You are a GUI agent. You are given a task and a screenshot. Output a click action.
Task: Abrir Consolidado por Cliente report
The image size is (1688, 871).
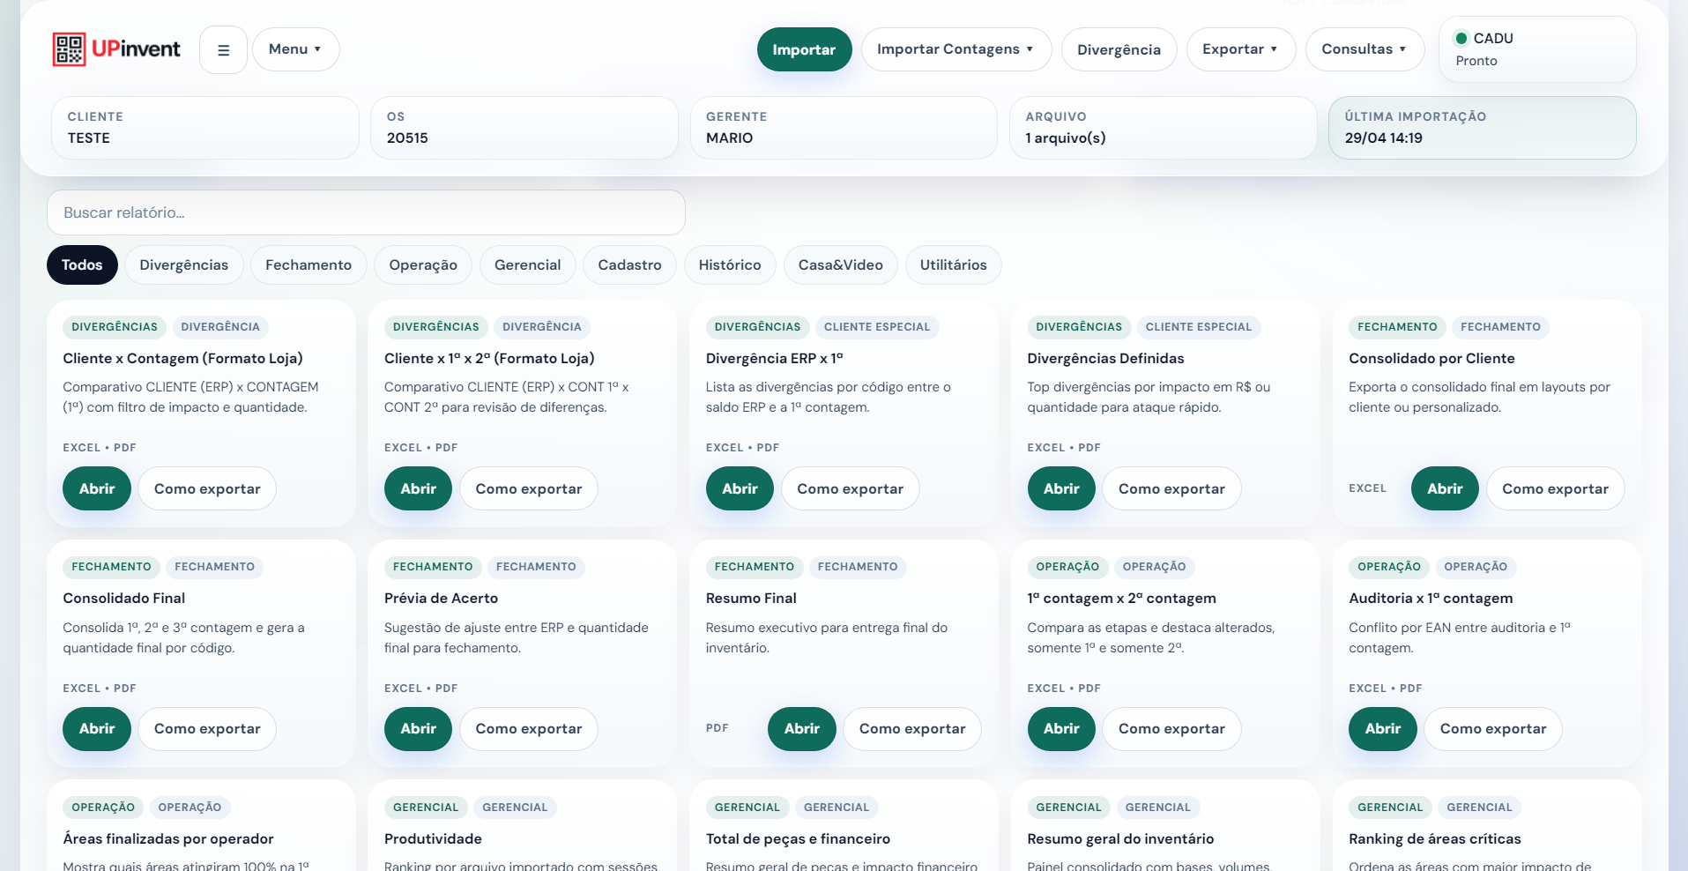1445,488
